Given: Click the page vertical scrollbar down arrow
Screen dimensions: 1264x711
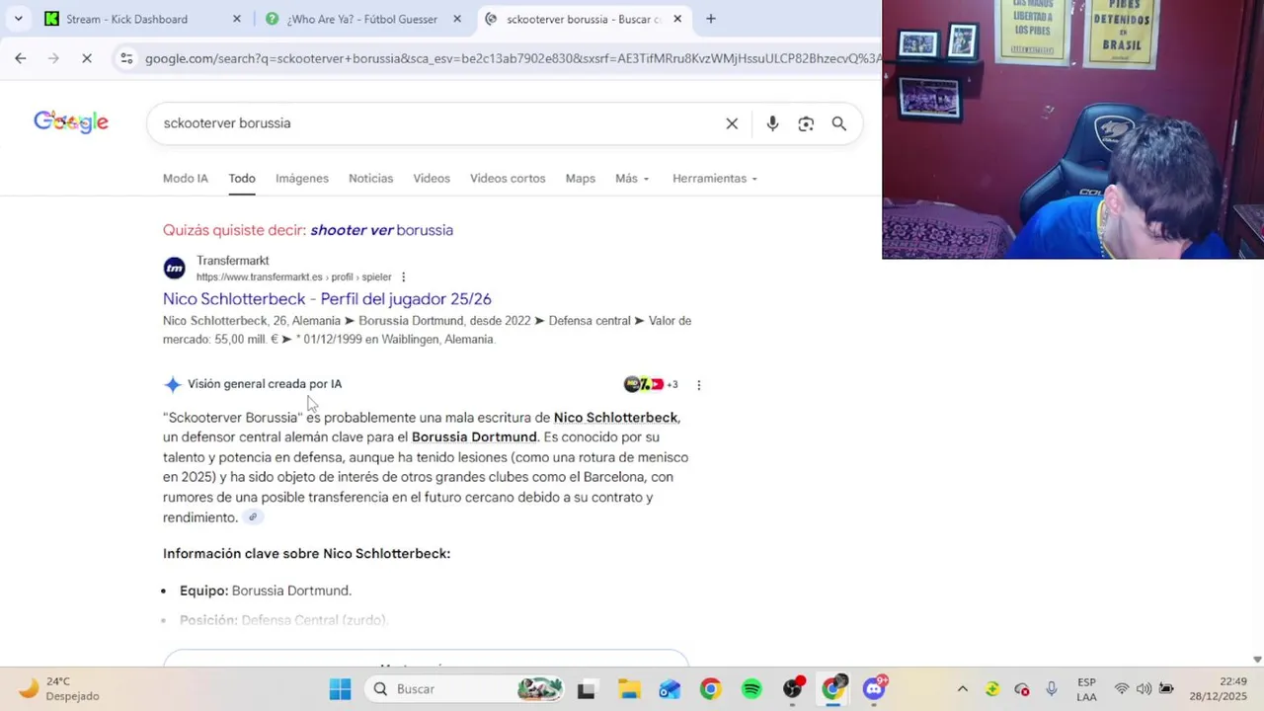Looking at the screenshot, I should click(1257, 659).
